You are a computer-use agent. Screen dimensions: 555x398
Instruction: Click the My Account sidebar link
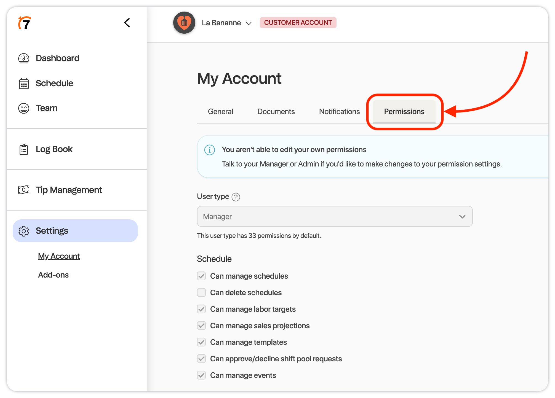click(x=59, y=256)
